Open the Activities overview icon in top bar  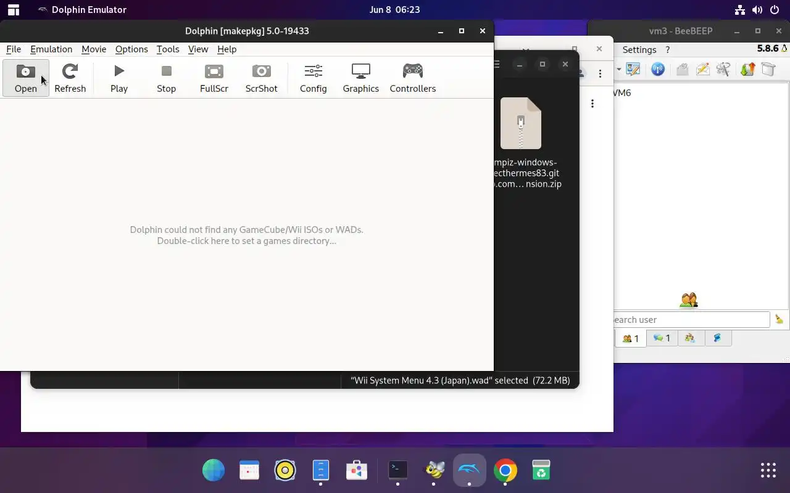[13, 10]
